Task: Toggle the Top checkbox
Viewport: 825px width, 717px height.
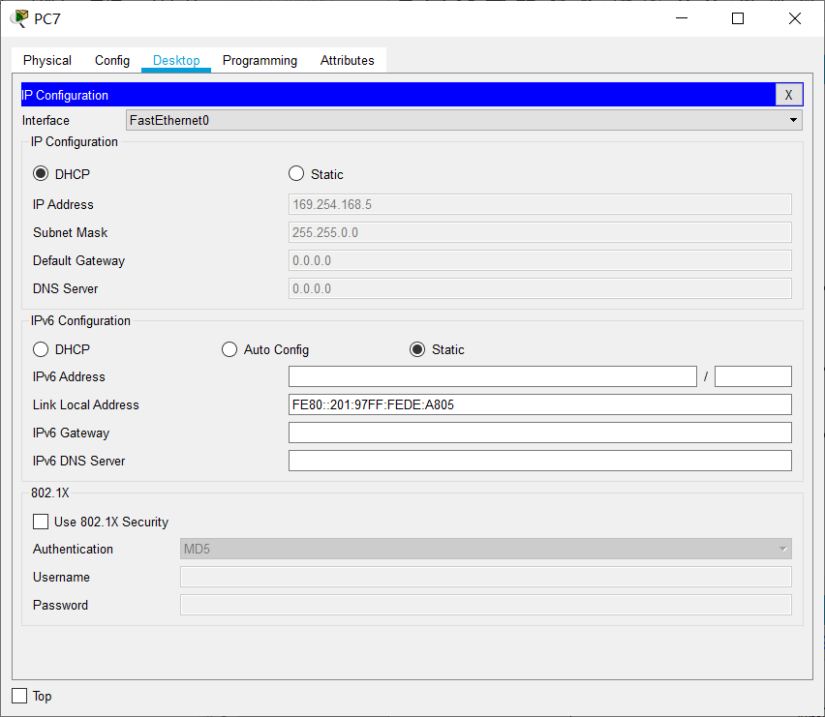Action: pyautogui.click(x=19, y=696)
